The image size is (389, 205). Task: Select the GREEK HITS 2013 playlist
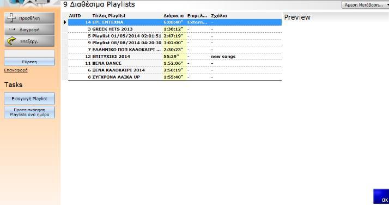pyautogui.click(x=175, y=29)
